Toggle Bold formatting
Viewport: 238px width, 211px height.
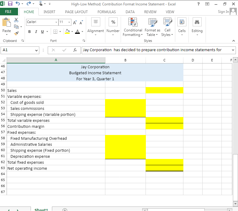click(29, 31)
